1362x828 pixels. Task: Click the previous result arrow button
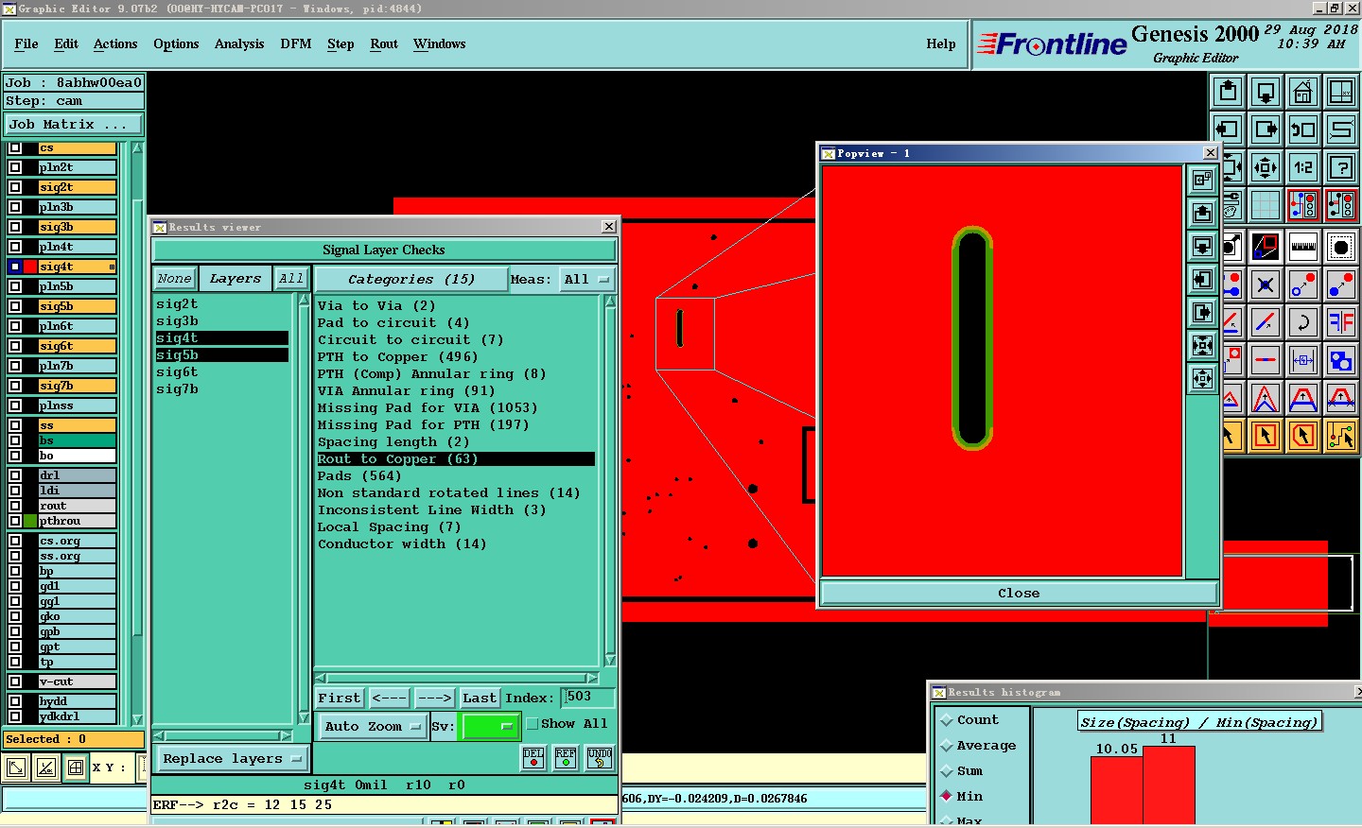389,699
